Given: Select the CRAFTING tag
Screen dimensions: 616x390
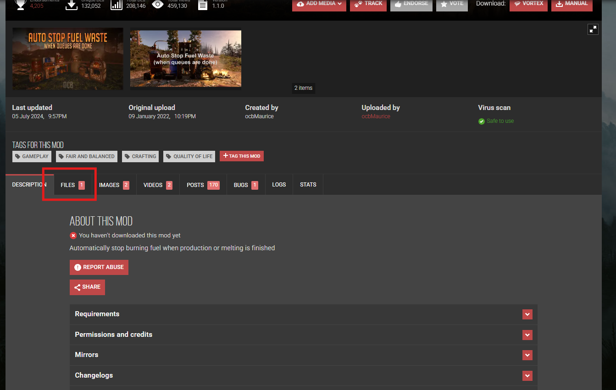Looking at the screenshot, I should tap(140, 156).
